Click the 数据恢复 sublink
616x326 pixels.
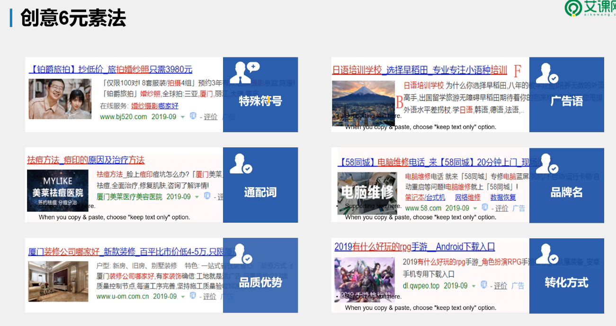pos(503,197)
